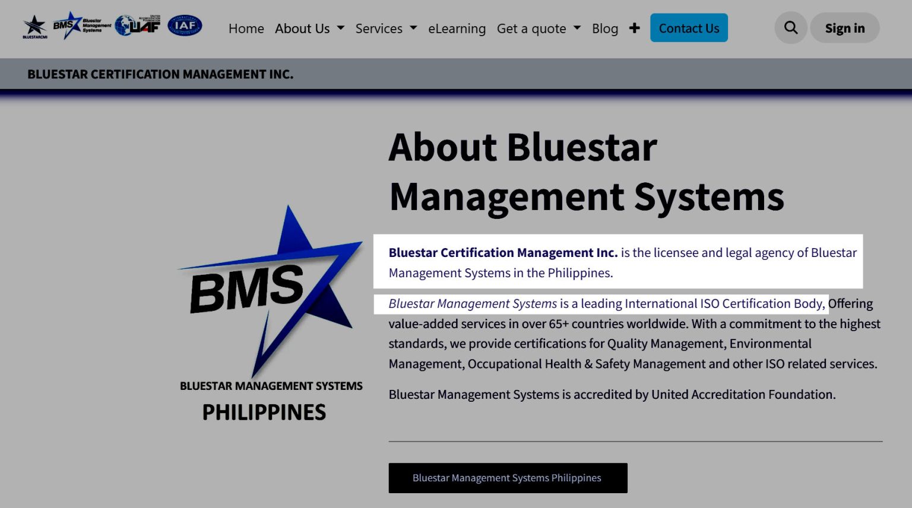Click the Contact Us highlighted button

pos(689,27)
